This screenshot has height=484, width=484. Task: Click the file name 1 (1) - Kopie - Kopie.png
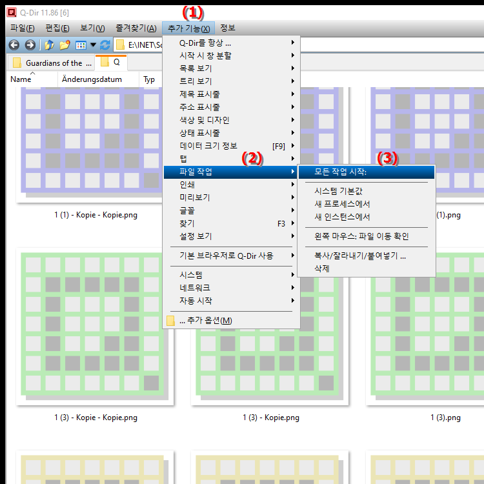point(96,215)
